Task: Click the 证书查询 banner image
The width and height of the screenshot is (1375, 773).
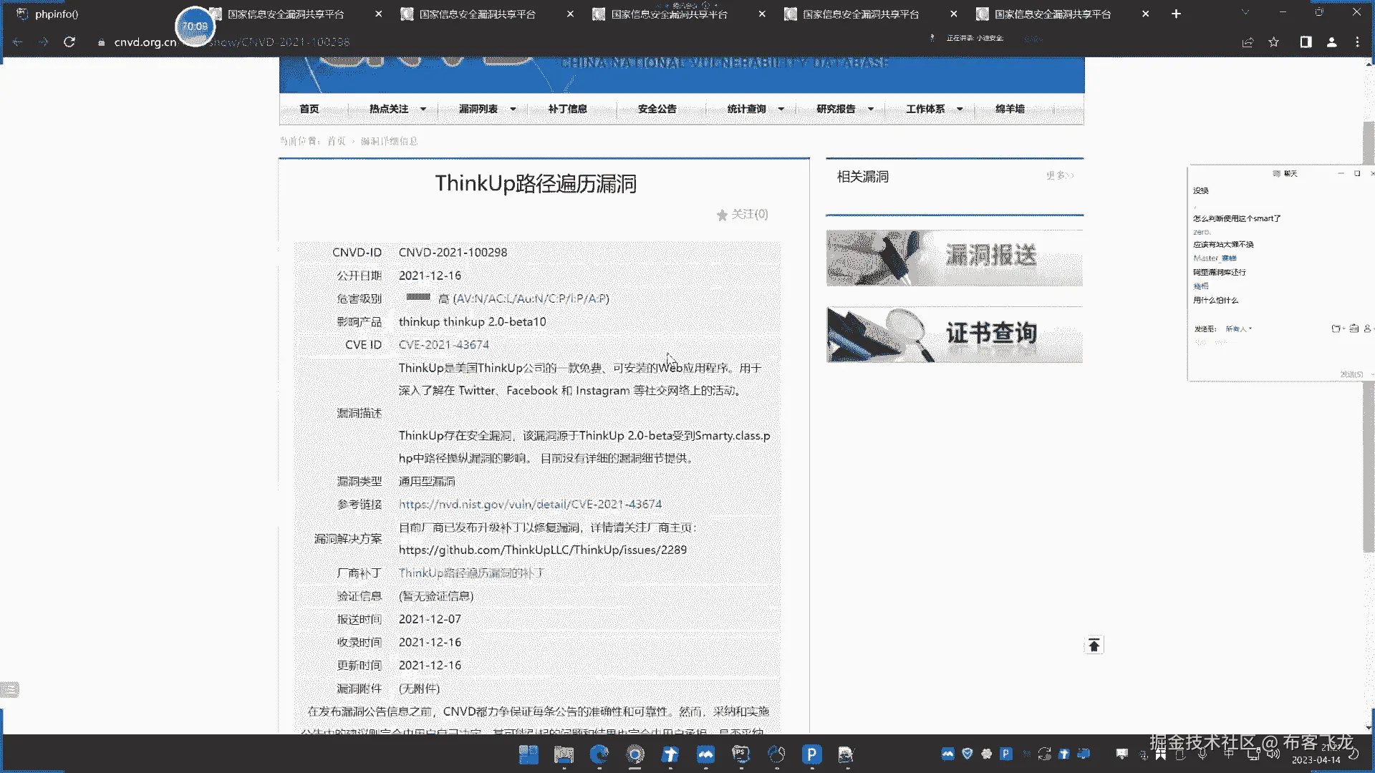Action: coord(954,335)
